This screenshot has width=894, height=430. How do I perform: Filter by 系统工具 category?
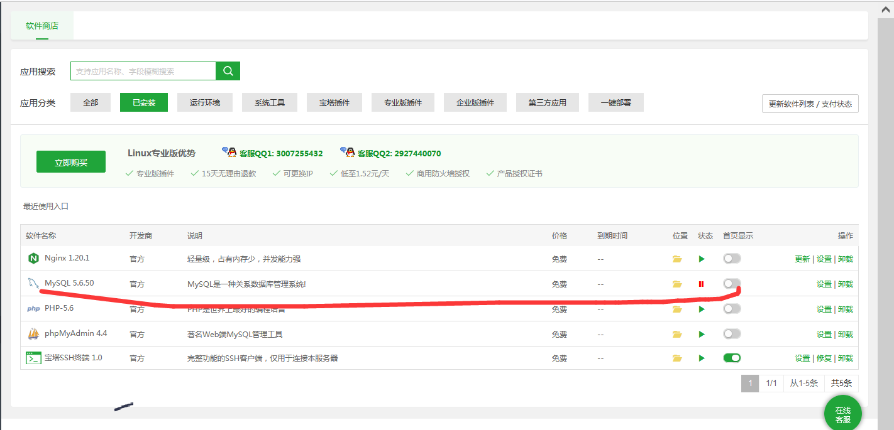[270, 102]
